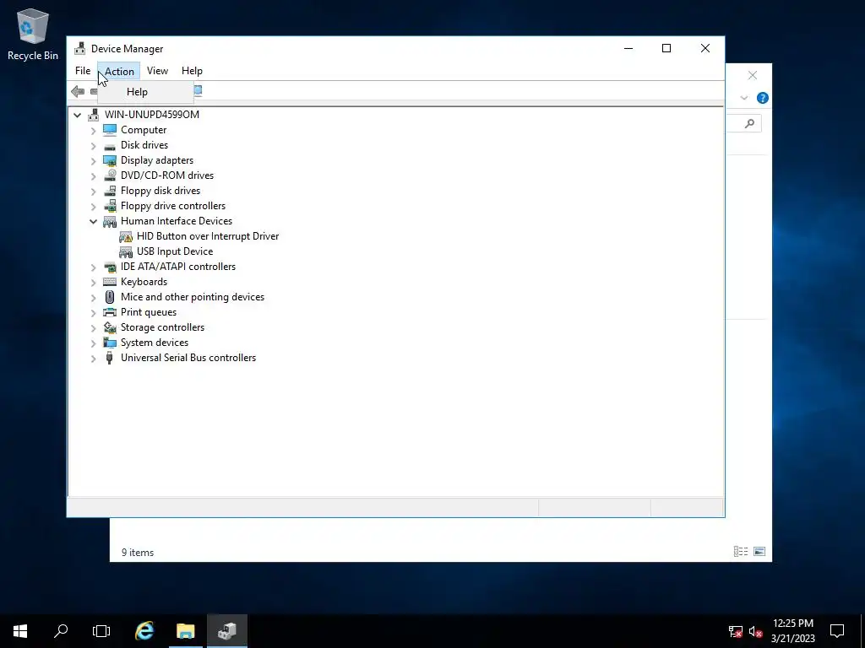Expand the Display adapters node
This screenshot has height=648, width=865.
pos(93,161)
